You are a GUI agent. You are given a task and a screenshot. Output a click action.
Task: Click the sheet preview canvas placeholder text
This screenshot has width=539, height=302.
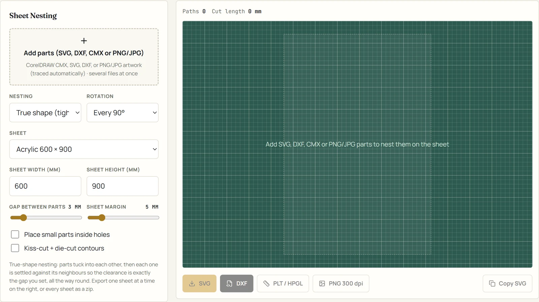click(357, 144)
